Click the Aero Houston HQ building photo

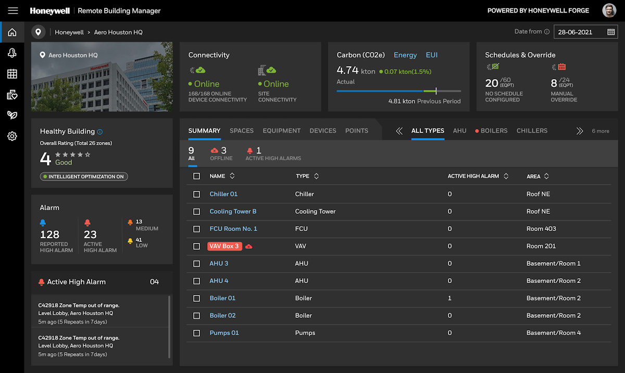tap(102, 77)
